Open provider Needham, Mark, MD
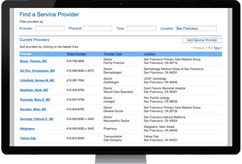The width and height of the screenshot is (242, 164). (x=34, y=90)
